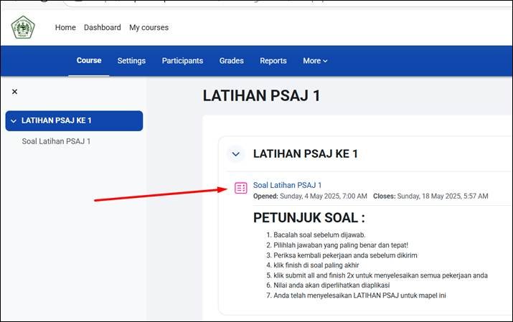This screenshot has height=322, width=513.
Task: View the Grades tab
Action: [x=231, y=61]
